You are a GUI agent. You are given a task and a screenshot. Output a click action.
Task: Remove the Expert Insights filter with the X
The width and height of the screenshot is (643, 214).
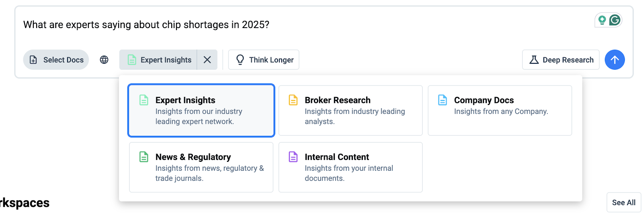click(x=207, y=60)
